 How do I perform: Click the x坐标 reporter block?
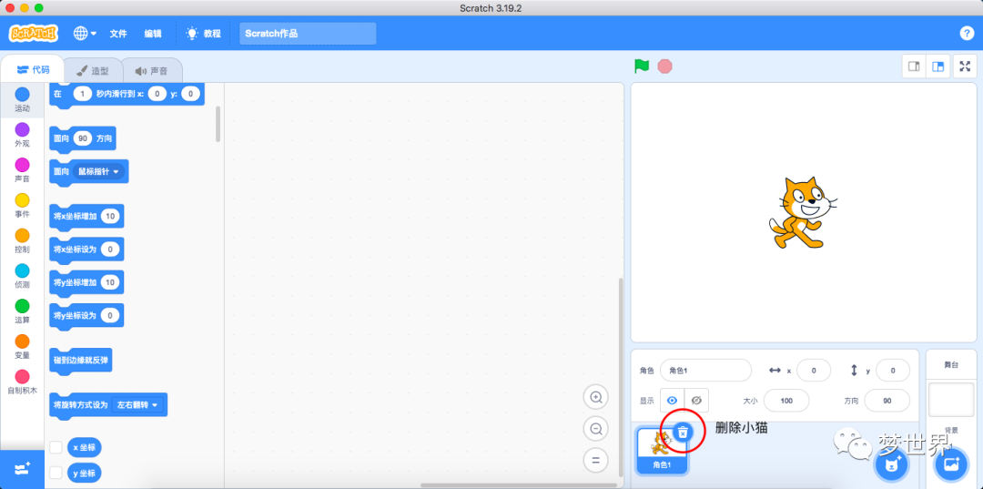(84, 448)
